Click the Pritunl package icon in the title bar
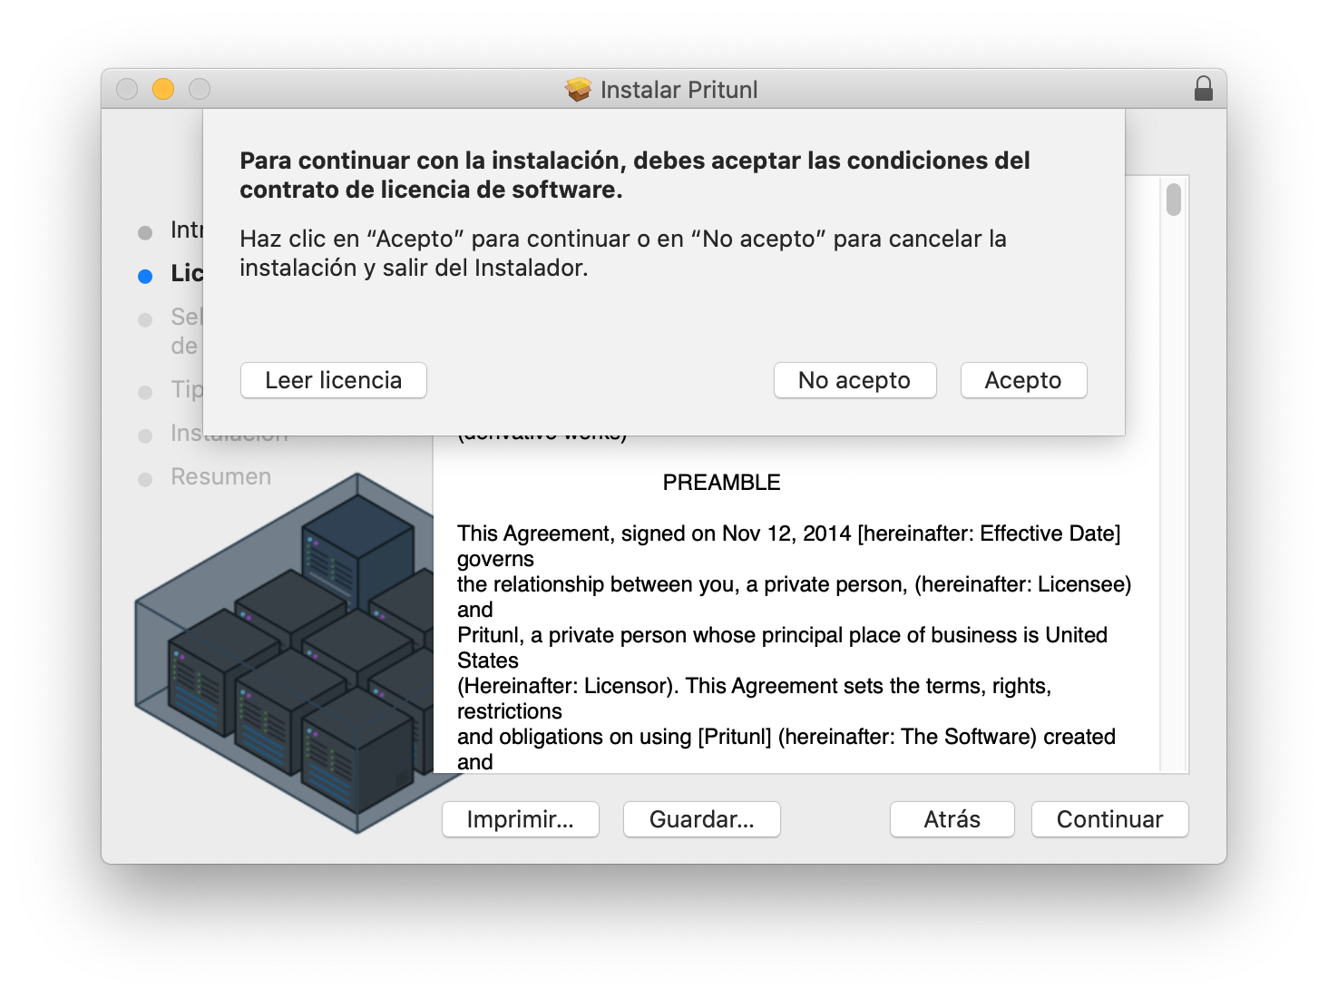Image resolution: width=1328 pixels, height=998 pixels. pos(578,89)
